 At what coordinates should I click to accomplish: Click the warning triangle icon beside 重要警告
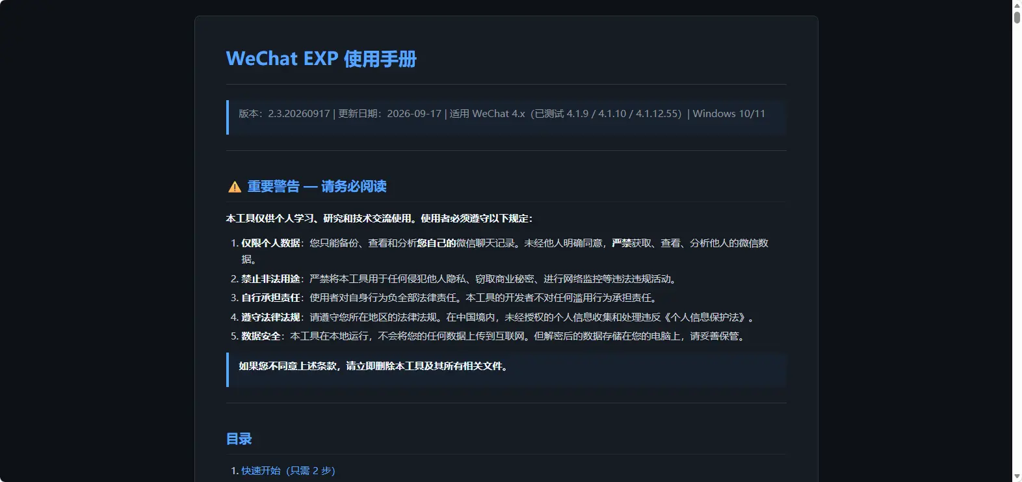pyautogui.click(x=235, y=187)
